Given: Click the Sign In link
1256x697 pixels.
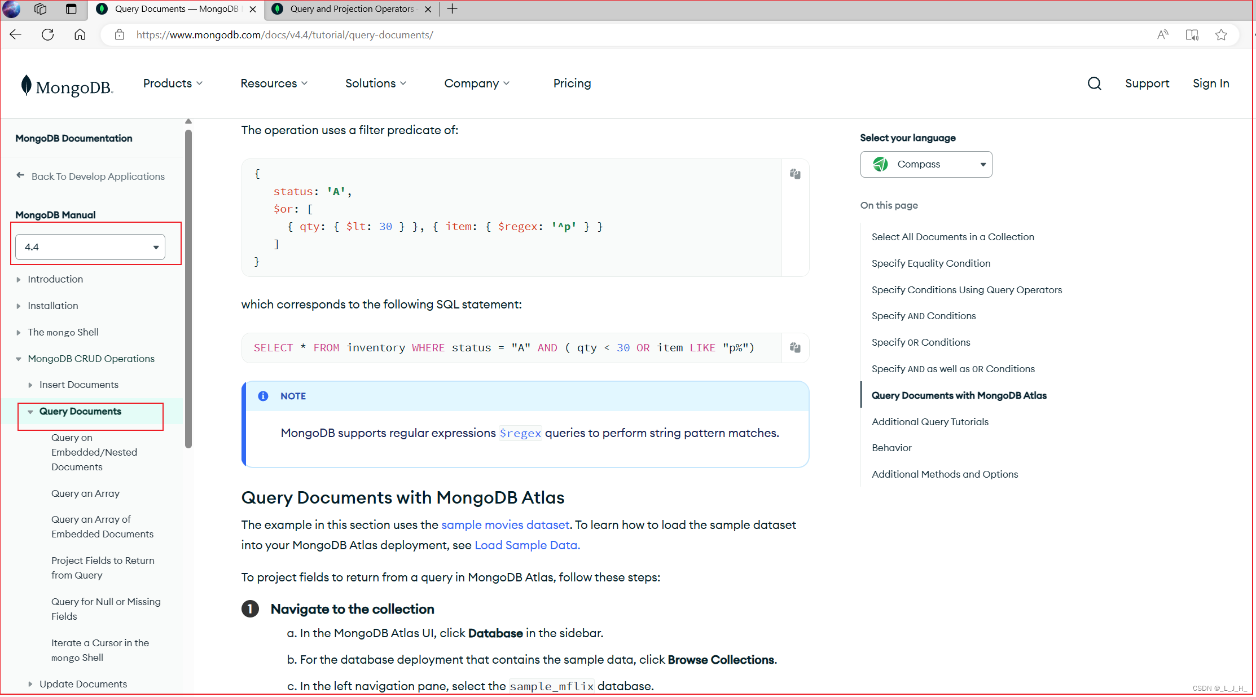Looking at the screenshot, I should 1210,83.
